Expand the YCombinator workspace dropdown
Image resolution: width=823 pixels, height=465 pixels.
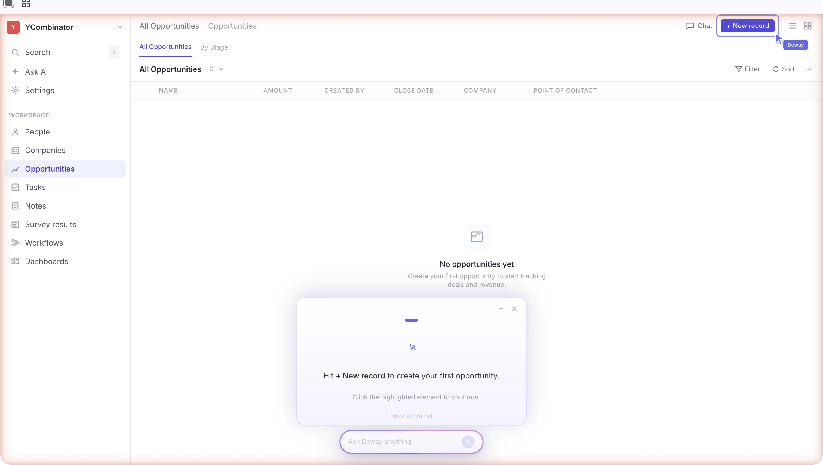pos(121,27)
